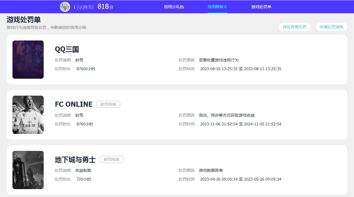
Task: Click the FC ONLINE game cover image
Action: 28,115
